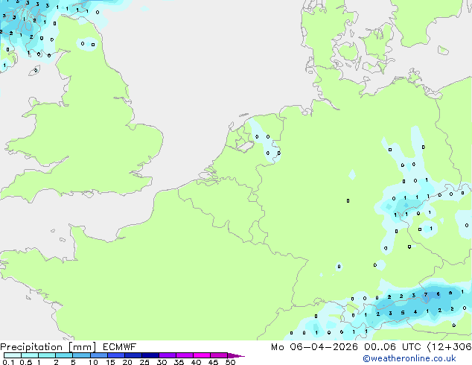Click the legend label '50'
Image resolution: width=472 pixels, height=365 pixels.
point(230,362)
